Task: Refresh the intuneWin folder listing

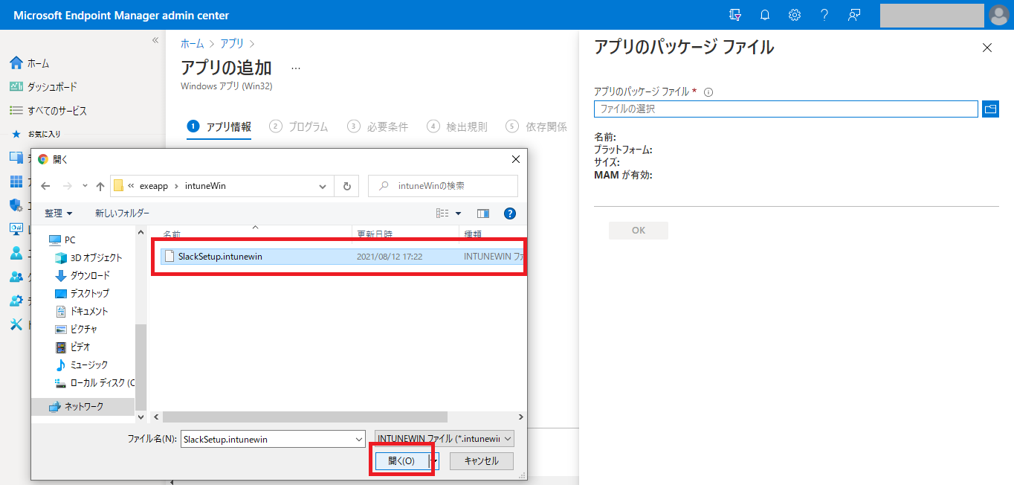Action: [x=346, y=186]
